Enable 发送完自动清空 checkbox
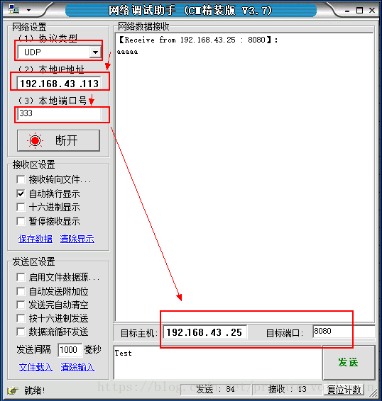This screenshot has width=382, height=401. click(21, 305)
